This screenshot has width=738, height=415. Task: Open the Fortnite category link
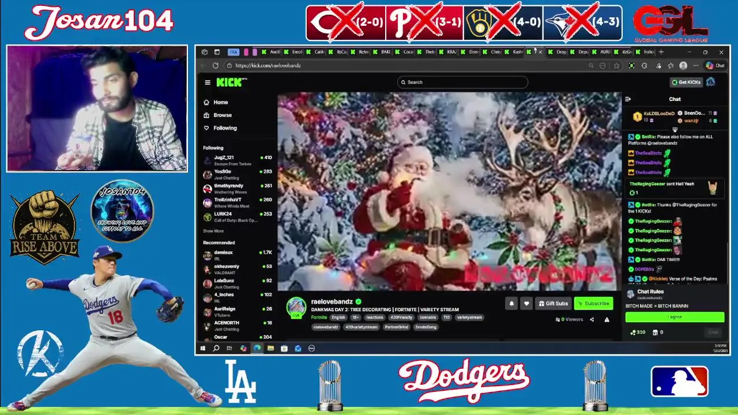click(x=319, y=317)
